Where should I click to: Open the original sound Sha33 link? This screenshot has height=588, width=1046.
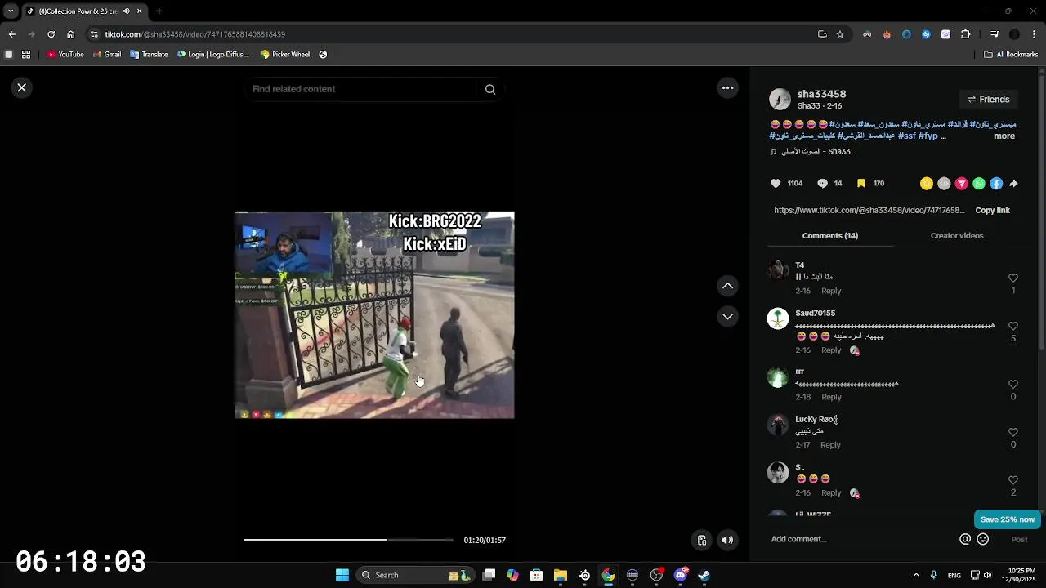810,152
